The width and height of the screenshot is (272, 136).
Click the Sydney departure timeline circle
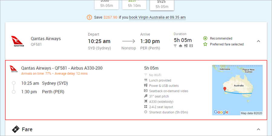coord(14,83)
